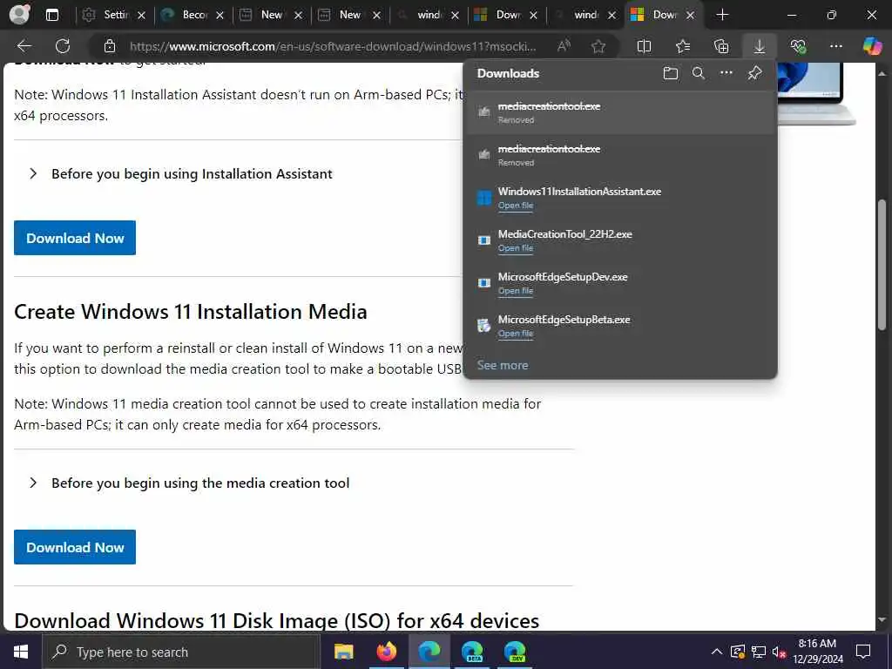This screenshot has width=892, height=669.
Task: Refresh the page
Action: (63, 46)
